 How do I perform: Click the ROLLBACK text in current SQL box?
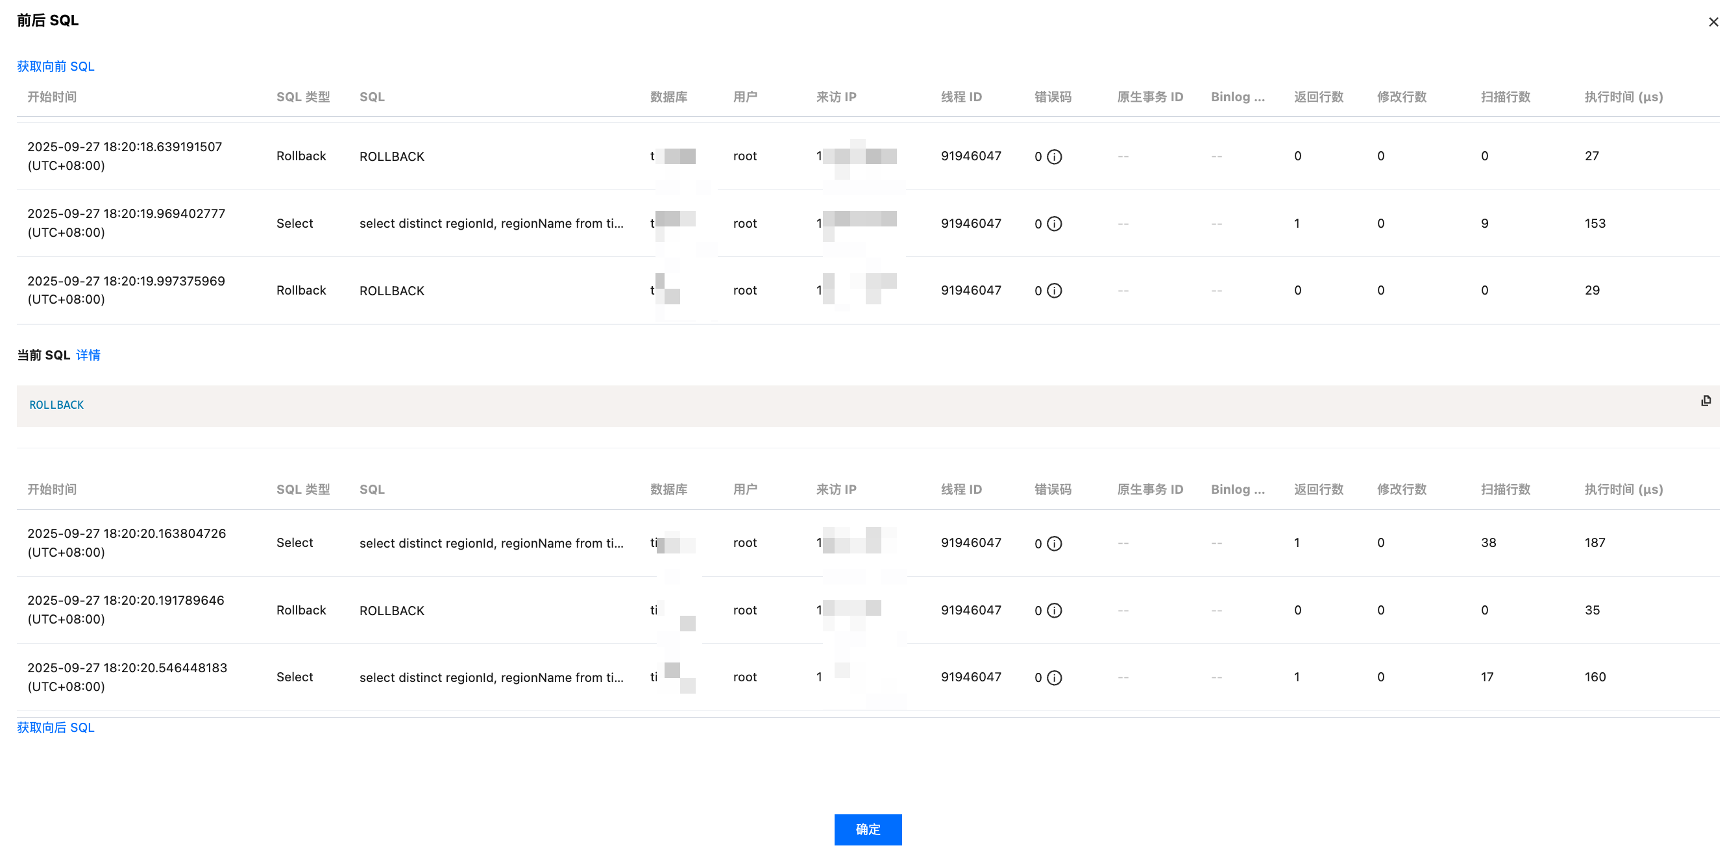click(56, 405)
